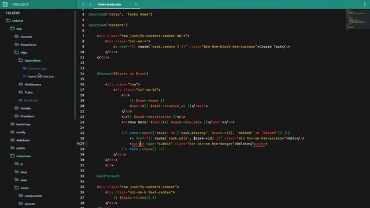This screenshot has height=208, width=370.
Task: Click '@foreach($tasks as $task)' on line 14
Action: 123,73
